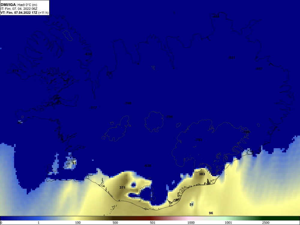Click the legend label 2500
This screenshot has height=225, width=300.
pyautogui.click(x=266, y=223)
